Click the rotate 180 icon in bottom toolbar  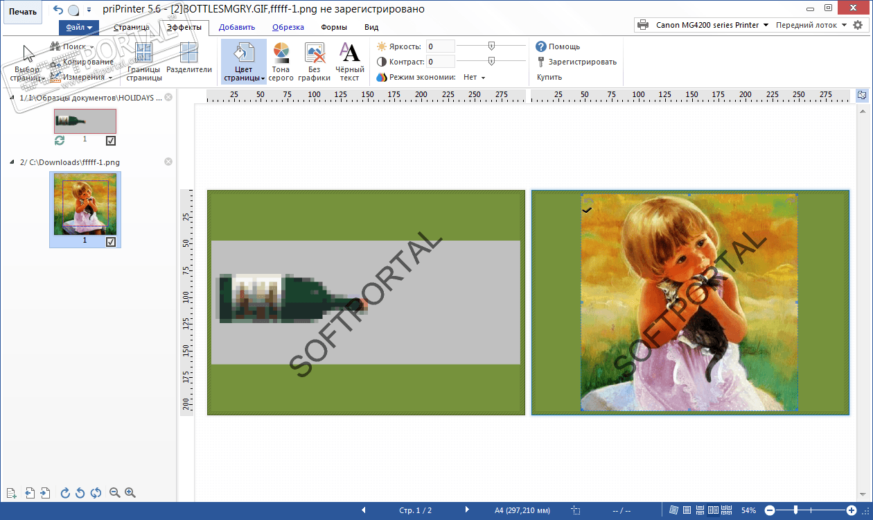[96, 493]
